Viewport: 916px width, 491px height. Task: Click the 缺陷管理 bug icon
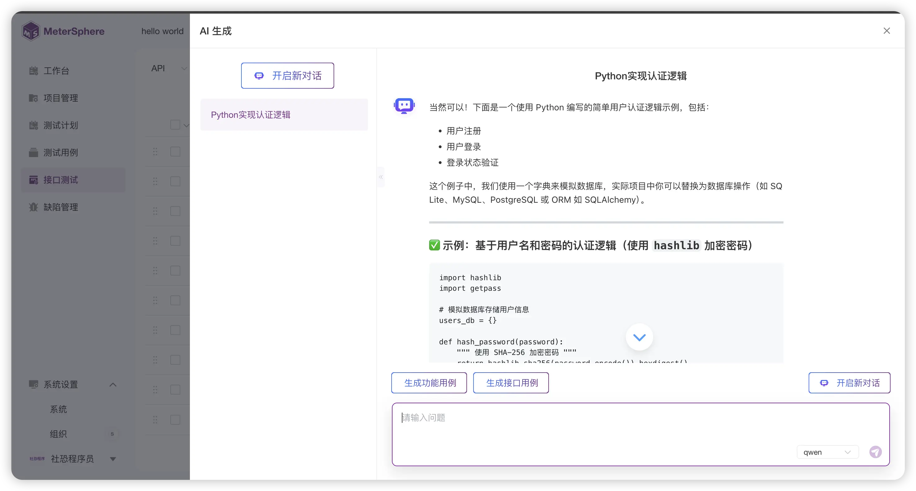tap(34, 207)
